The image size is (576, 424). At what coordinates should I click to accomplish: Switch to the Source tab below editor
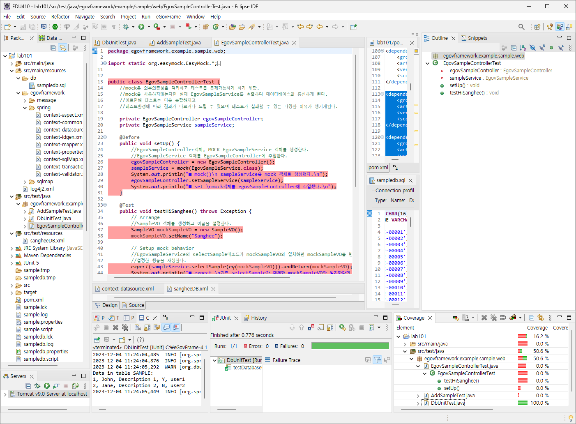(136, 305)
